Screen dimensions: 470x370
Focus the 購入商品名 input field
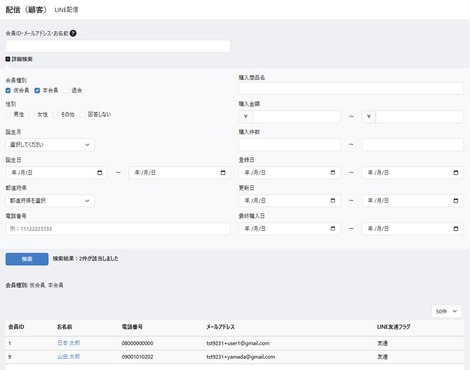click(351, 88)
